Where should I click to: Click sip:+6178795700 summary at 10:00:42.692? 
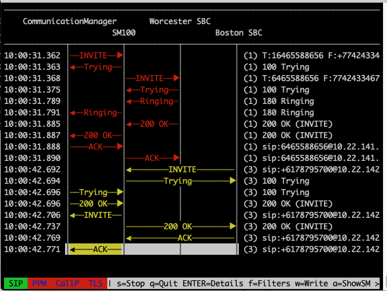coord(321,170)
